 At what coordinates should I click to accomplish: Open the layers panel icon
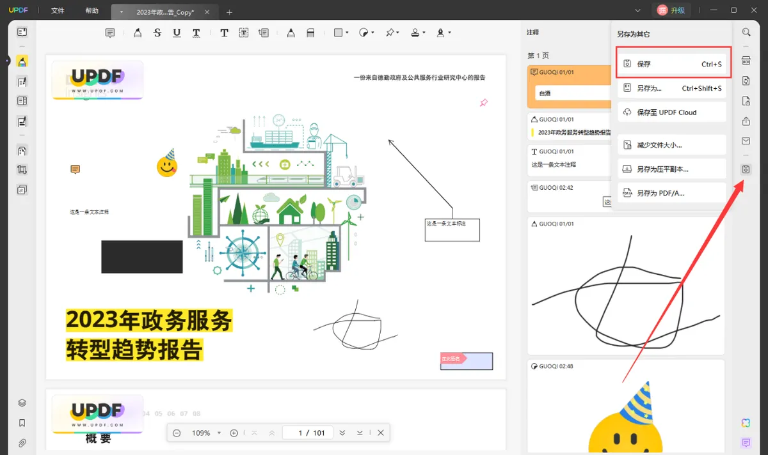pos(22,403)
